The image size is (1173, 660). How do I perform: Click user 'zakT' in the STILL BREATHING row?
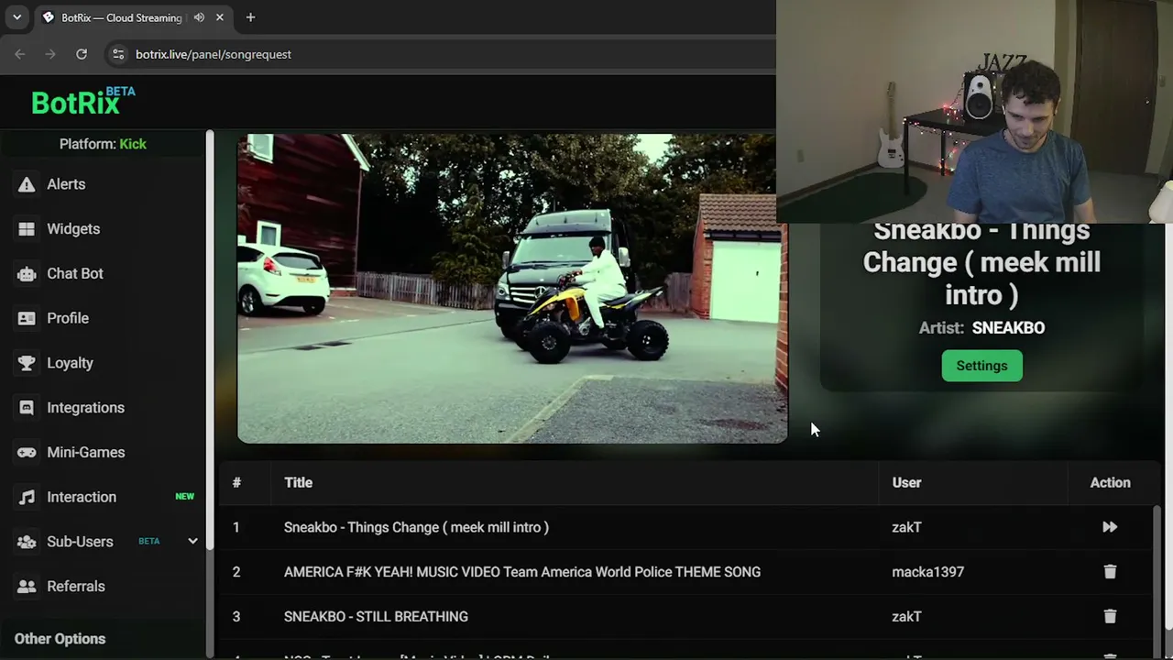906,617
